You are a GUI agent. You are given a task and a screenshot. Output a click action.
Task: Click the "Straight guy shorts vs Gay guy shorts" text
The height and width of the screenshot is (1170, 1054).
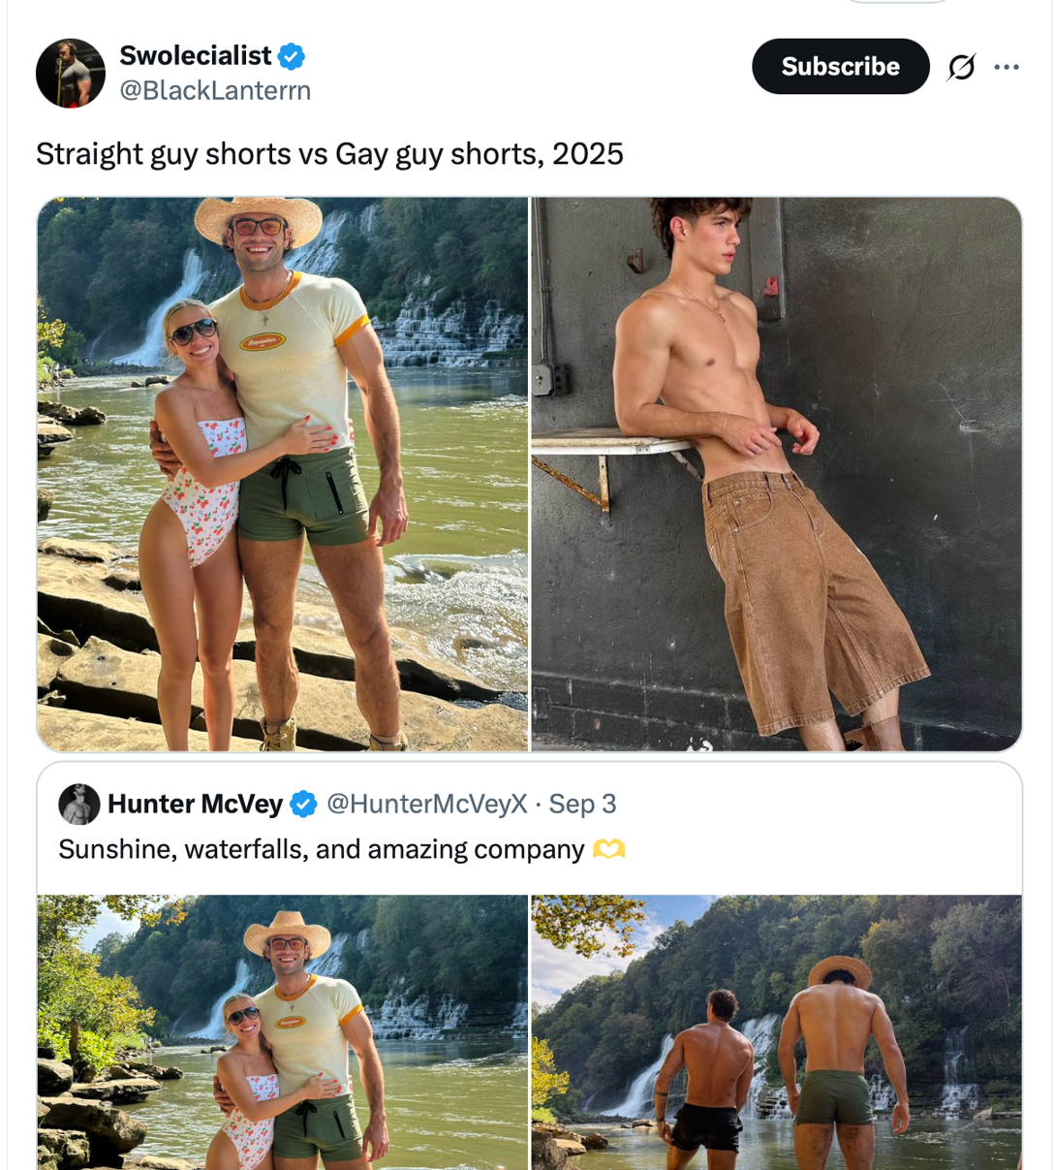click(329, 154)
